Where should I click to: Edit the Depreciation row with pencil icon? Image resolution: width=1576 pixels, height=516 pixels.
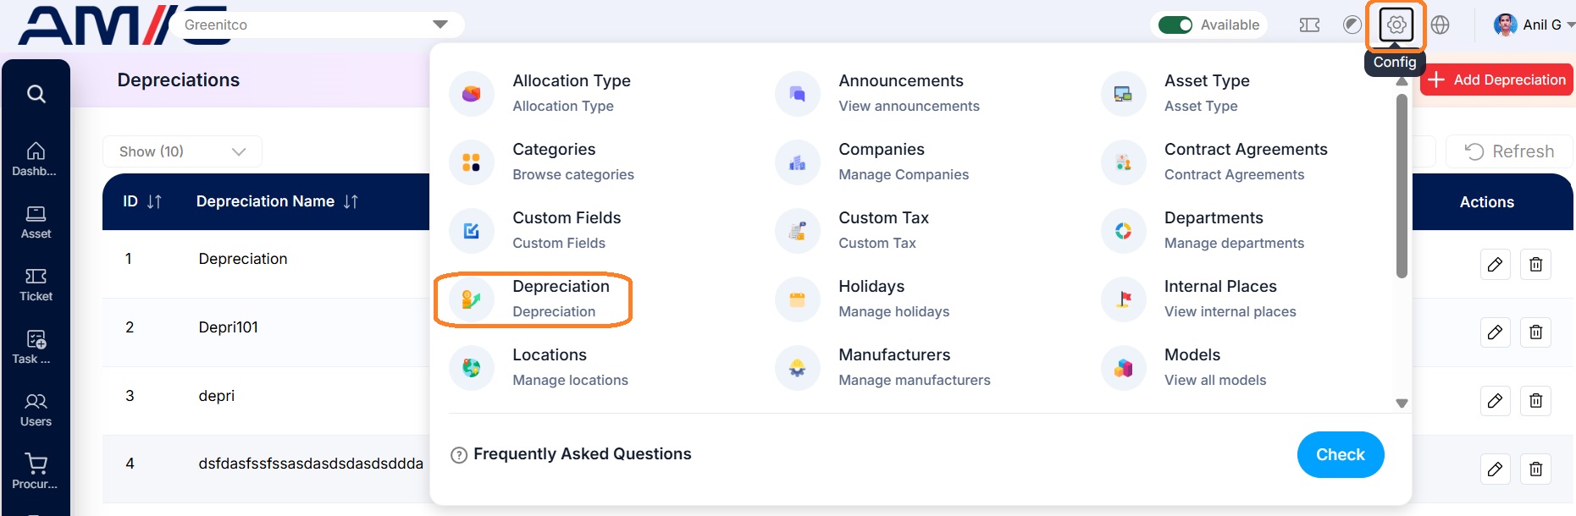1495,265
